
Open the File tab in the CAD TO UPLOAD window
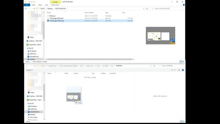pyautogui.click(x=27, y=5)
